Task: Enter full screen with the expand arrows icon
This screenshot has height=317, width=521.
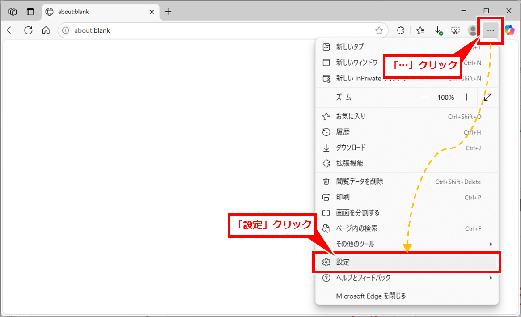Action: click(488, 97)
